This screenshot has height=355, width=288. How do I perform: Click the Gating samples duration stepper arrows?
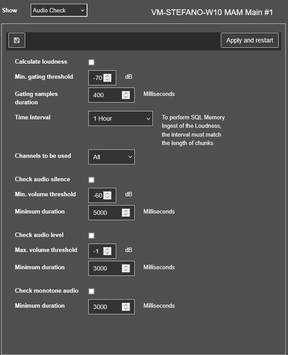tap(126, 95)
